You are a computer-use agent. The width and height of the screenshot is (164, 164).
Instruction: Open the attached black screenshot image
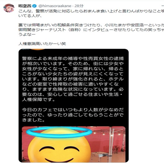74,106
